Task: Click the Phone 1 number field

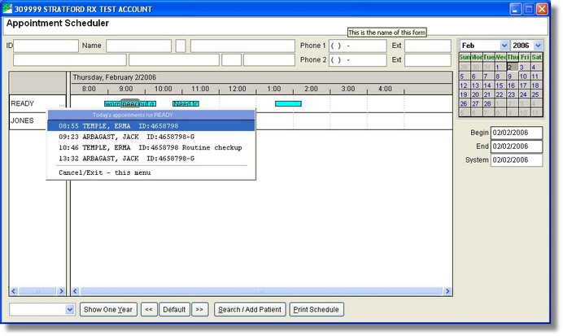Action: point(358,46)
